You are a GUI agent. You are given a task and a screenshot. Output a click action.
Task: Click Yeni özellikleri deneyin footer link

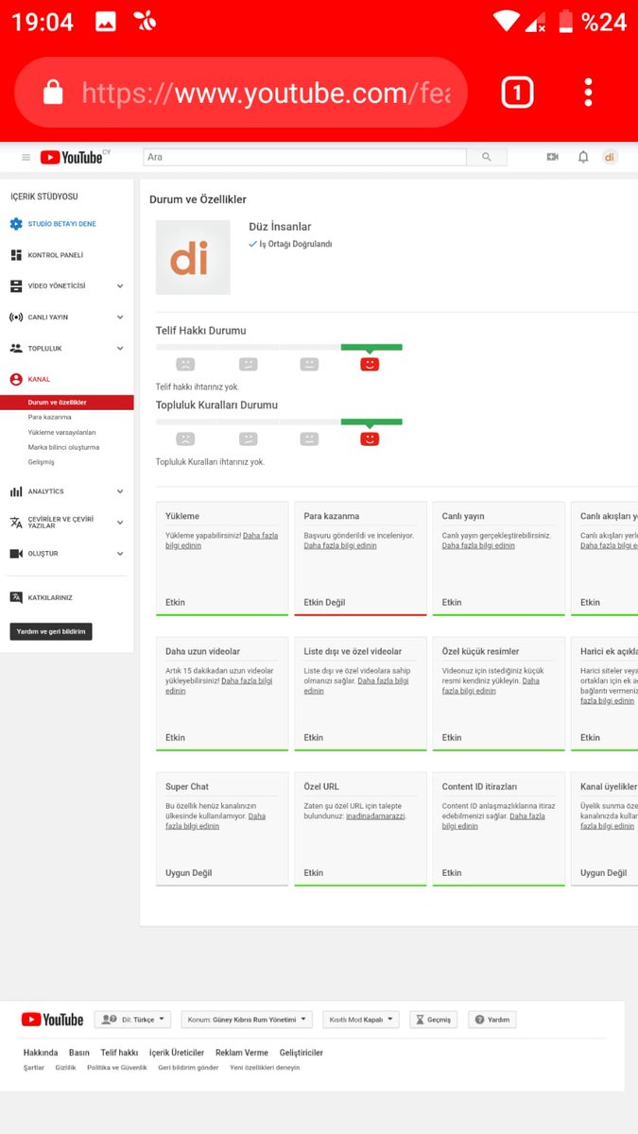point(265,1068)
